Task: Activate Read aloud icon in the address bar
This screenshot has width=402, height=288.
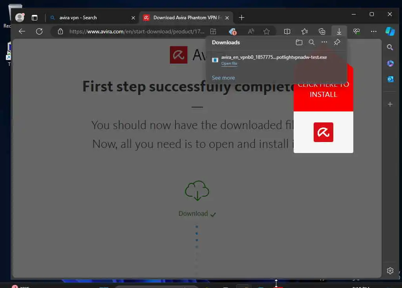Action: pos(251,31)
